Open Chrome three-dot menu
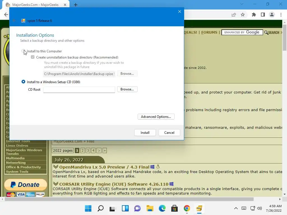Image resolution: width=287 pixels, height=215 pixels. pyautogui.click(x=281, y=15)
